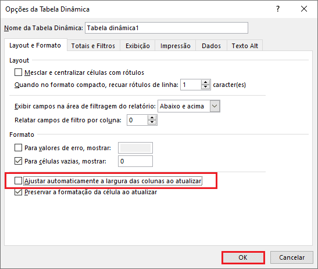Toggle Ajustar automaticamente a largura das colunas
The image size is (318, 269).
[18, 181]
